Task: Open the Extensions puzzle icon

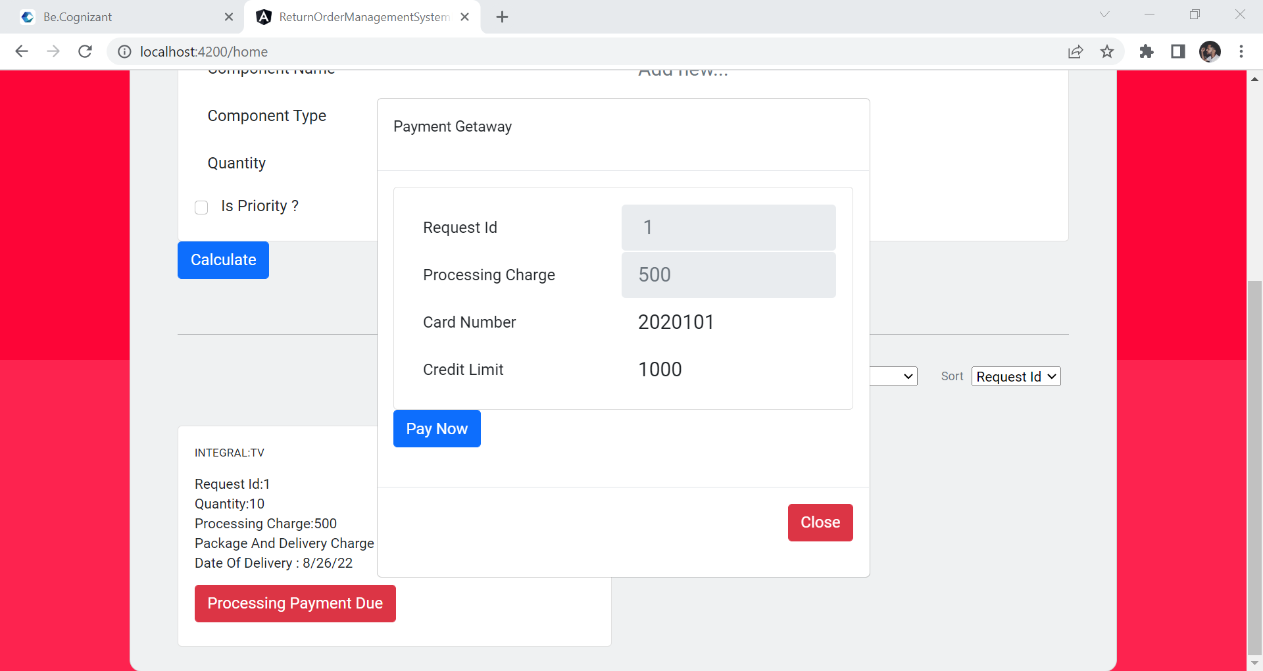Action: [x=1147, y=51]
